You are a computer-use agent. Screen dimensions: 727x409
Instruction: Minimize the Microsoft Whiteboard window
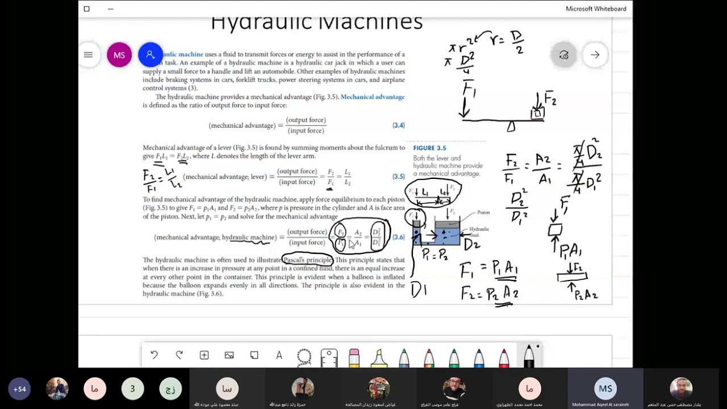pyautogui.click(x=110, y=9)
